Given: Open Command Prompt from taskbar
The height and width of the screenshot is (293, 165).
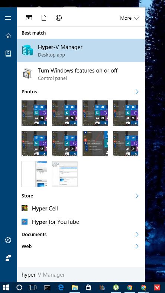Looking at the screenshot, I should [x=47, y=287].
